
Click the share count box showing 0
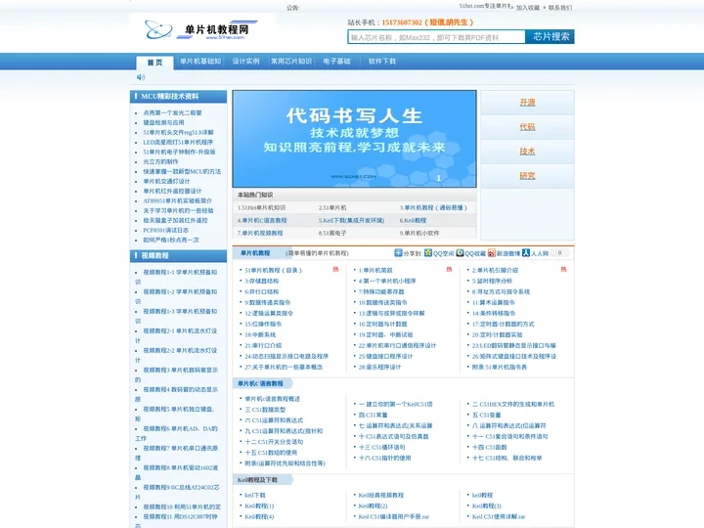point(559,253)
